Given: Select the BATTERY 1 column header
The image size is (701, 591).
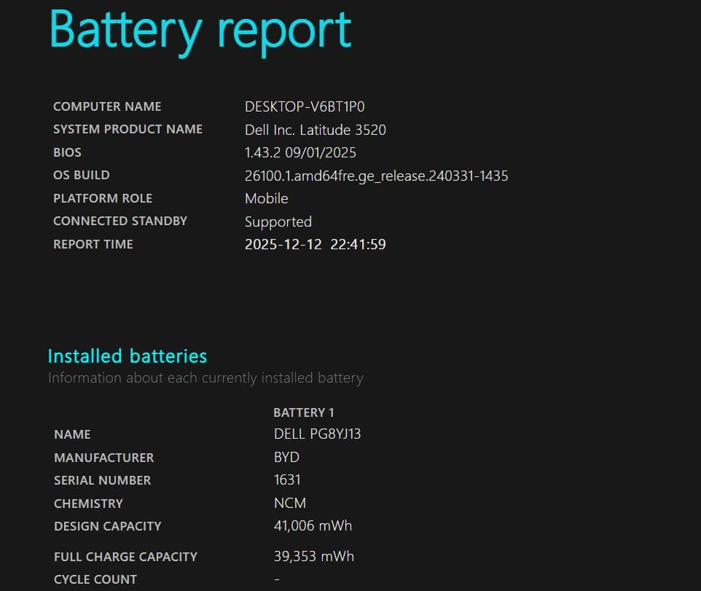Looking at the screenshot, I should (x=304, y=412).
